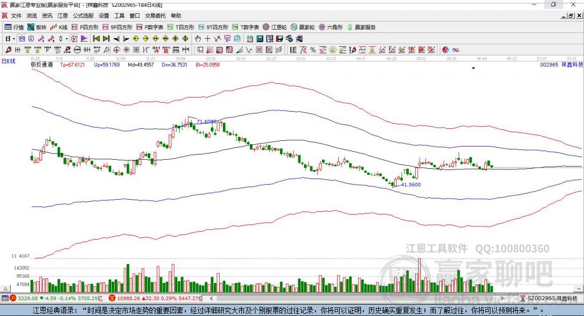Open the 设置 menu
584x316 pixels.
coord(104,15)
